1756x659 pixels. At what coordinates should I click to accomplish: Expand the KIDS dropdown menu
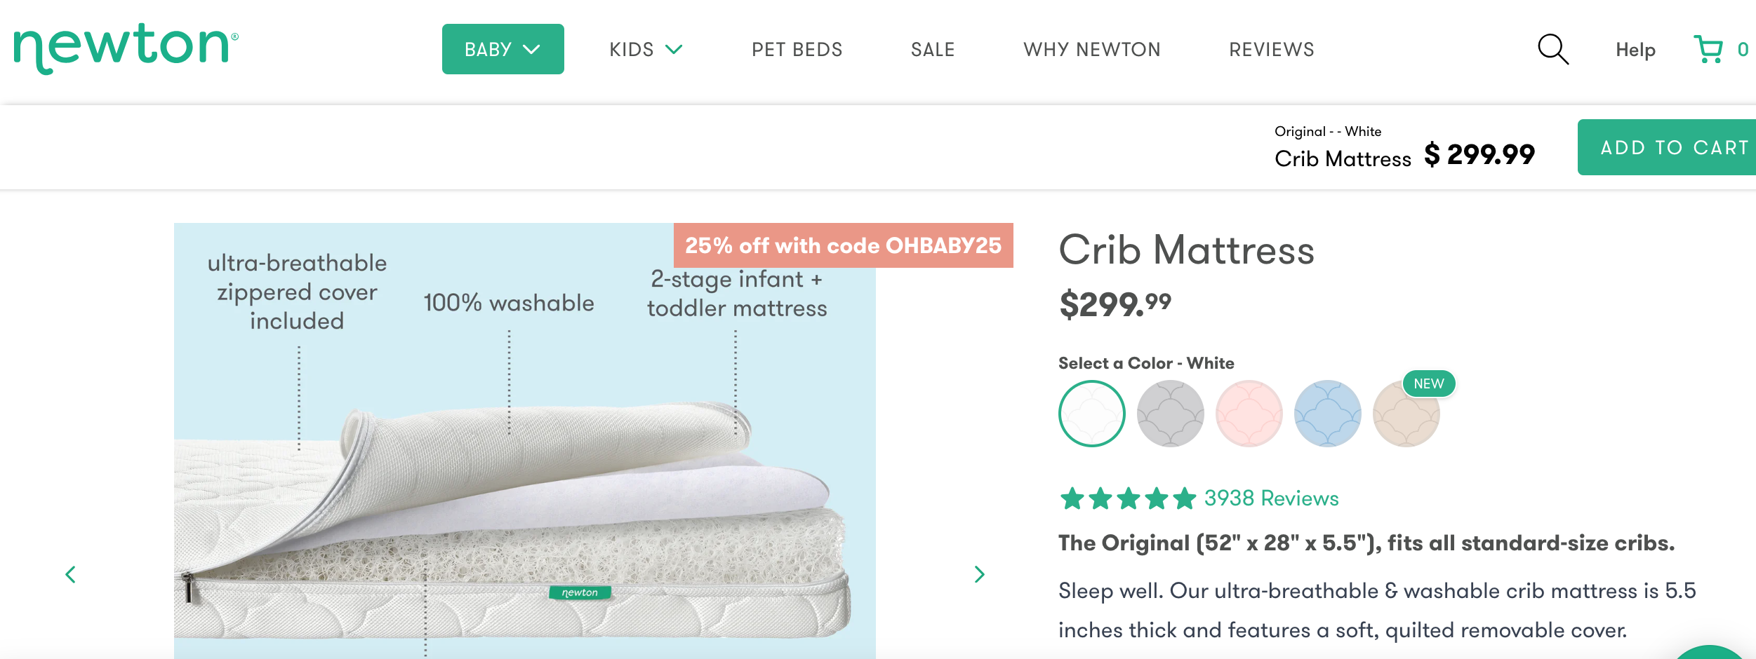click(645, 49)
